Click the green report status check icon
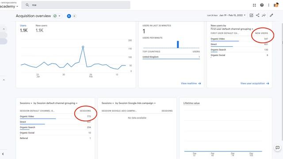Viewport: 283px width, 159px height. click(x=55, y=16)
